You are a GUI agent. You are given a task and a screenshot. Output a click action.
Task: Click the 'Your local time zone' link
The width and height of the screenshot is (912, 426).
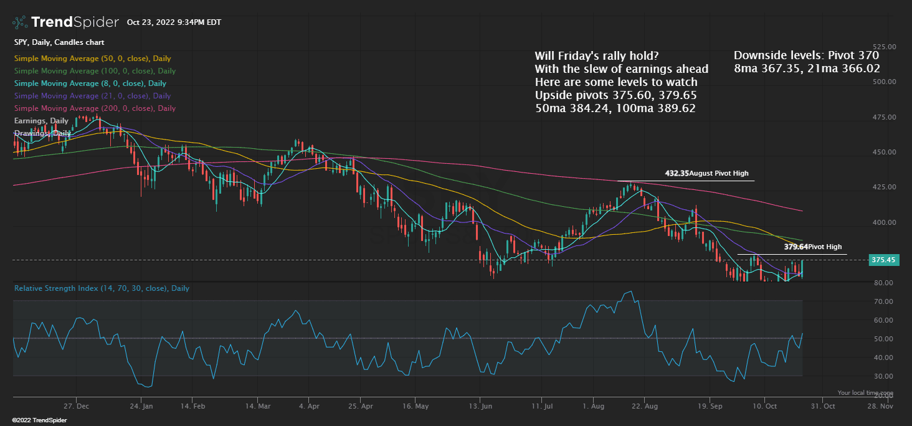coord(865,392)
